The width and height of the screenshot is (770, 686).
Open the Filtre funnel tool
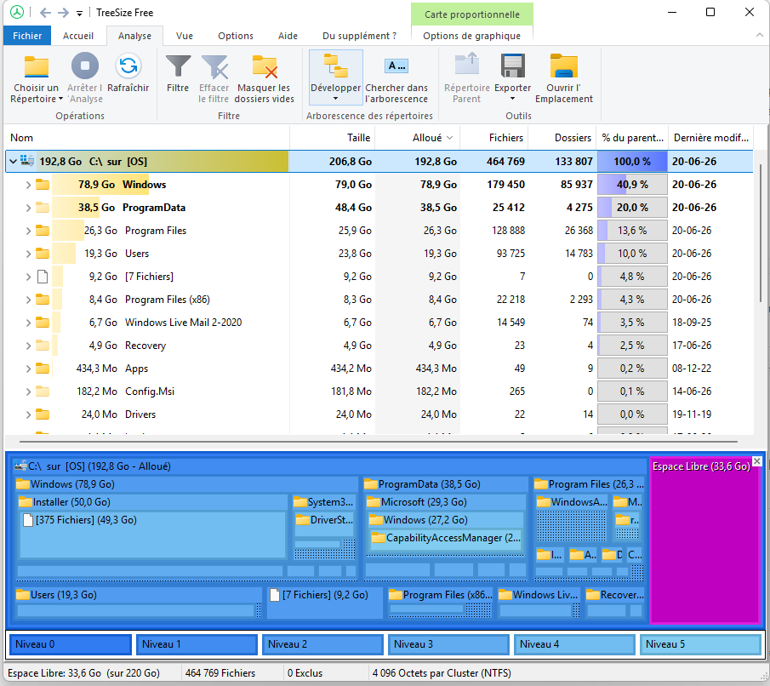click(x=178, y=67)
